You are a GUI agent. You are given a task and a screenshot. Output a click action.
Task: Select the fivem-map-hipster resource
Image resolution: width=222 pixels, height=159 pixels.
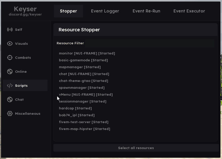click(84, 129)
